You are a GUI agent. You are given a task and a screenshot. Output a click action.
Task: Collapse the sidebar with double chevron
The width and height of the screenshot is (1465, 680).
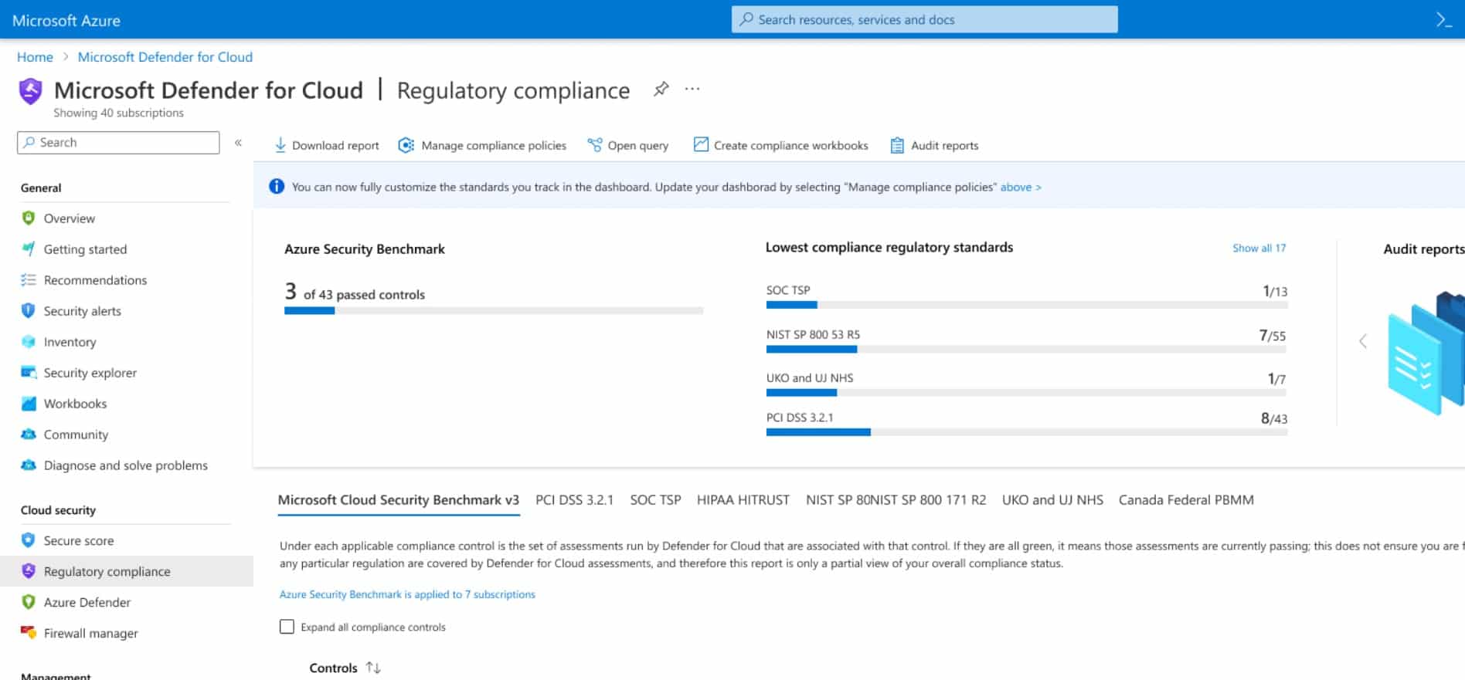238,142
